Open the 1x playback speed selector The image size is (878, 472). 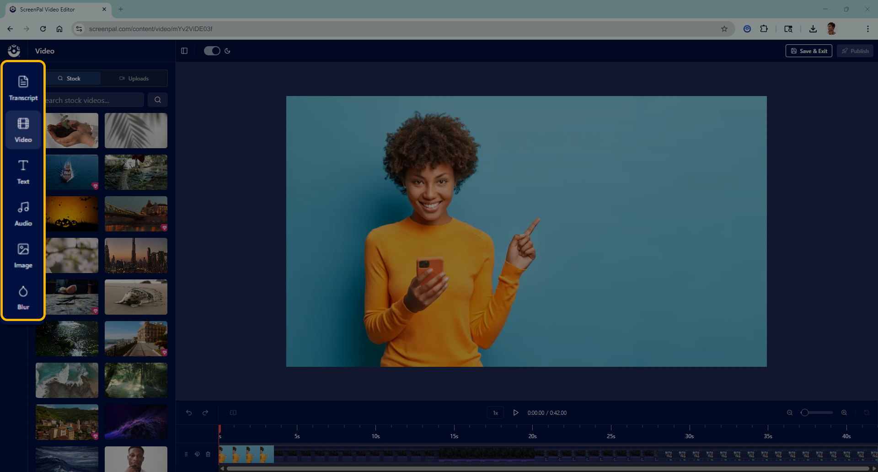(495, 413)
